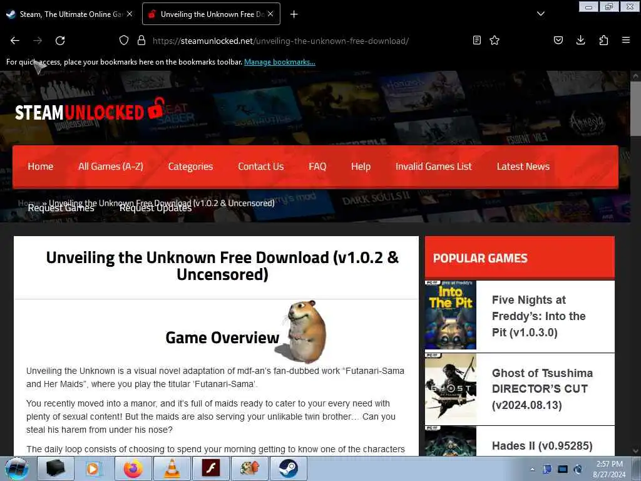Toggle reader view icon in address bar
The height and width of the screenshot is (481, 641).
[476, 40]
